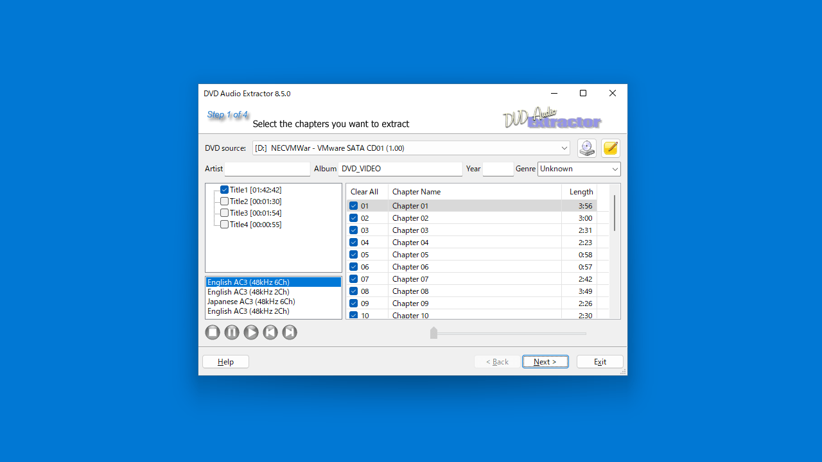
Task: Select the Title2 [00:01:30] tree label
Action: (256, 201)
